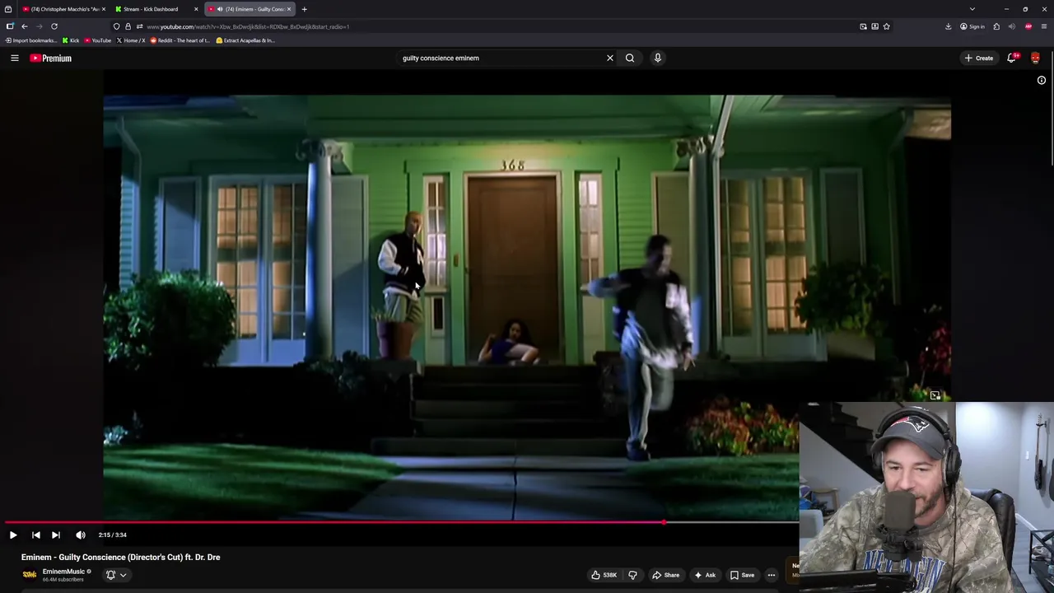Screen dimensions: 1054x593
Task: Switch to Stream - Kick Dashboard tab
Action: pyautogui.click(x=153, y=9)
